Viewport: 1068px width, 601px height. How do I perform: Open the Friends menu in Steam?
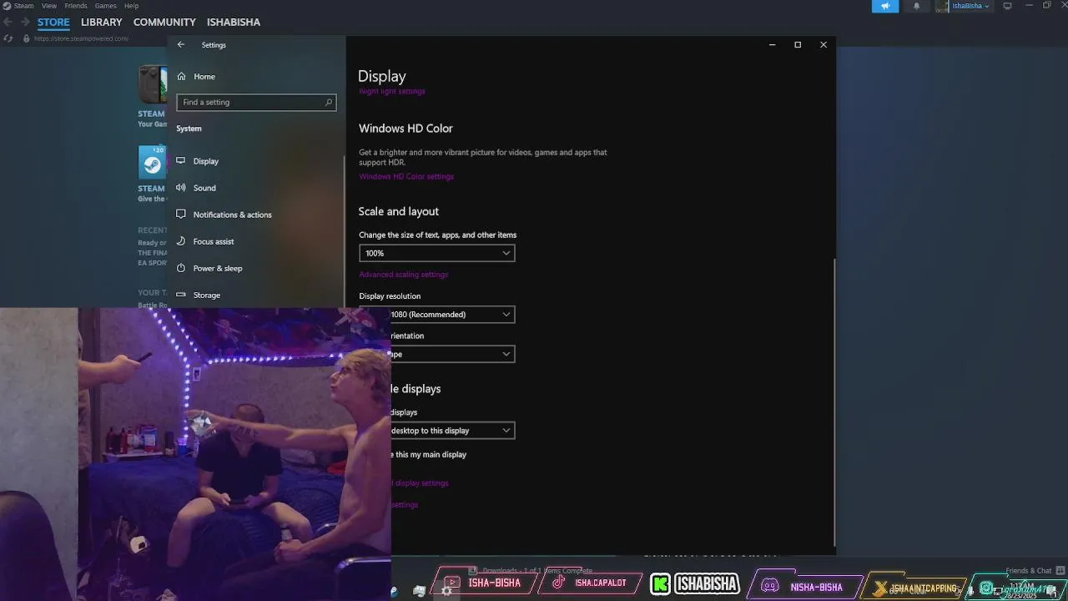point(76,6)
